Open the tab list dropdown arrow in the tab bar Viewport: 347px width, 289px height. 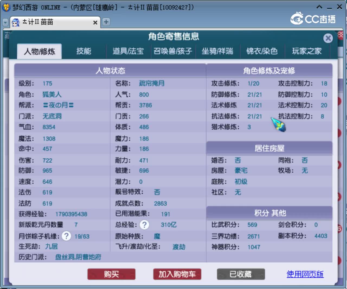pos(5,22)
